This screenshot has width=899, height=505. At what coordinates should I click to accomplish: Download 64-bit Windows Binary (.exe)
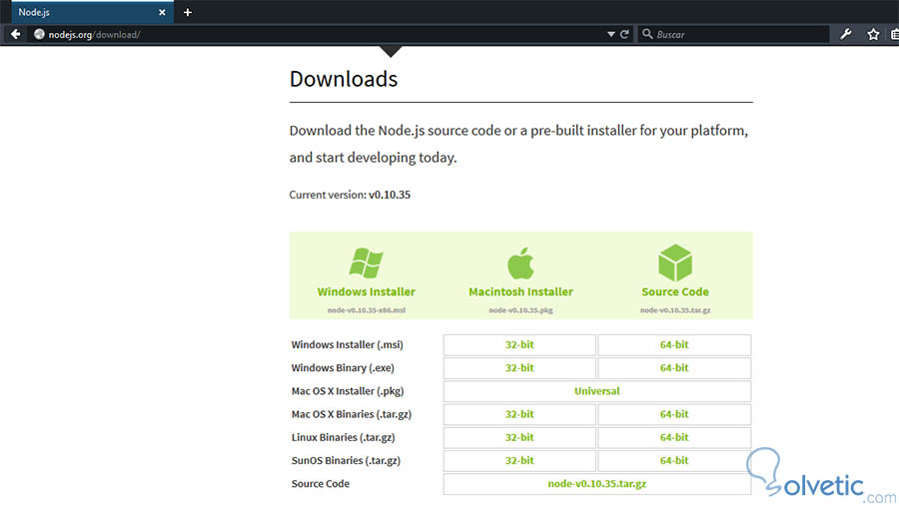pos(674,368)
